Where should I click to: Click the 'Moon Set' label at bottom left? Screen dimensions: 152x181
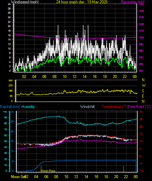(18, 177)
